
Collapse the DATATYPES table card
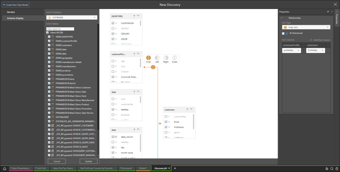pyautogui.click(x=138, y=16)
